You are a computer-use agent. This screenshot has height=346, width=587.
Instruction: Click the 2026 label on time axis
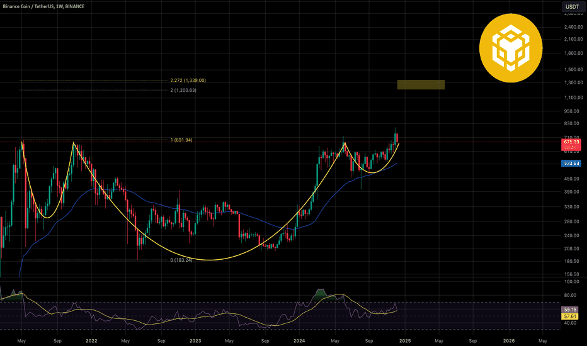[509, 341]
